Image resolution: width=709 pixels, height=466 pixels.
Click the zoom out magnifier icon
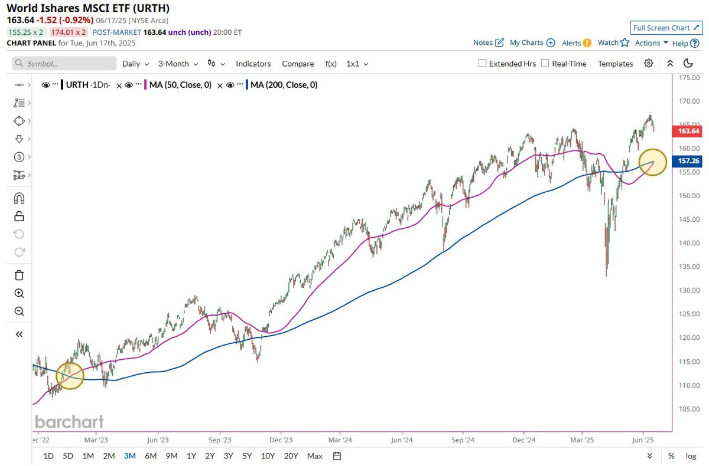click(x=19, y=311)
